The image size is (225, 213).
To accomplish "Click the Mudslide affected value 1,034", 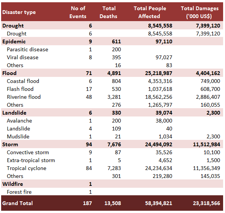I will [165, 136].
